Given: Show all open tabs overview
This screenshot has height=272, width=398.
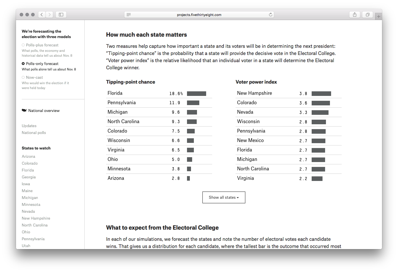Looking at the screenshot, I should point(367,14).
